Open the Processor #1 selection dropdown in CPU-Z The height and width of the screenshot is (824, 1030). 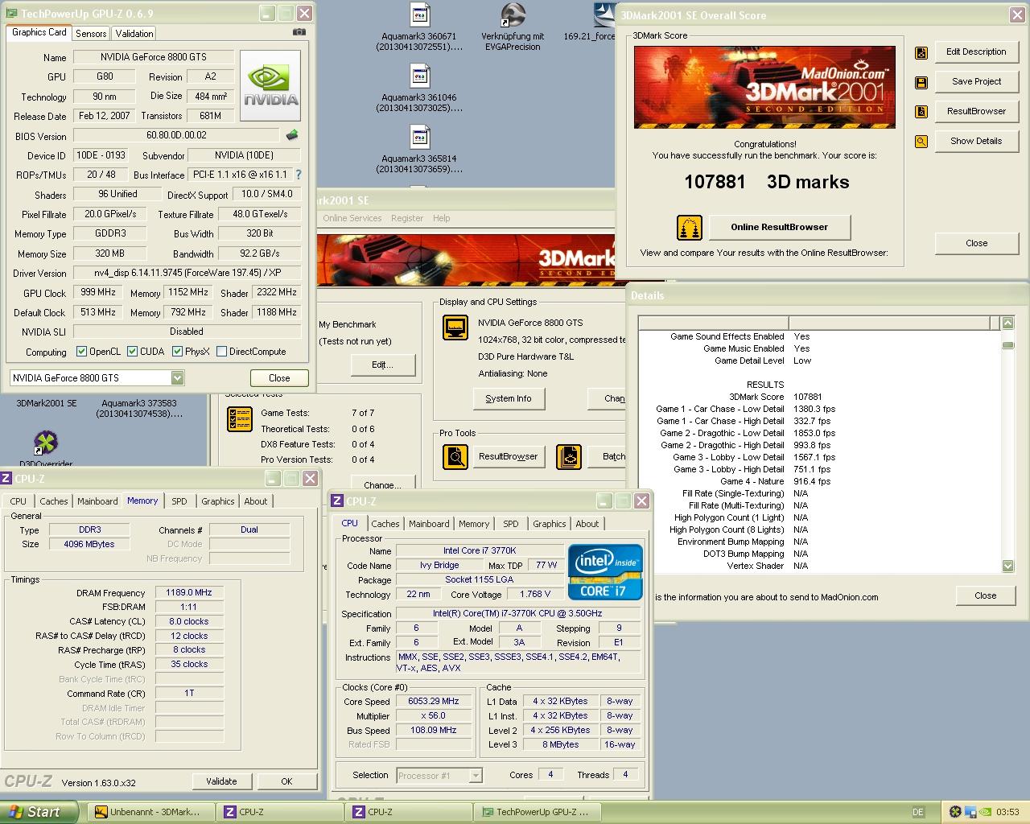click(x=475, y=776)
